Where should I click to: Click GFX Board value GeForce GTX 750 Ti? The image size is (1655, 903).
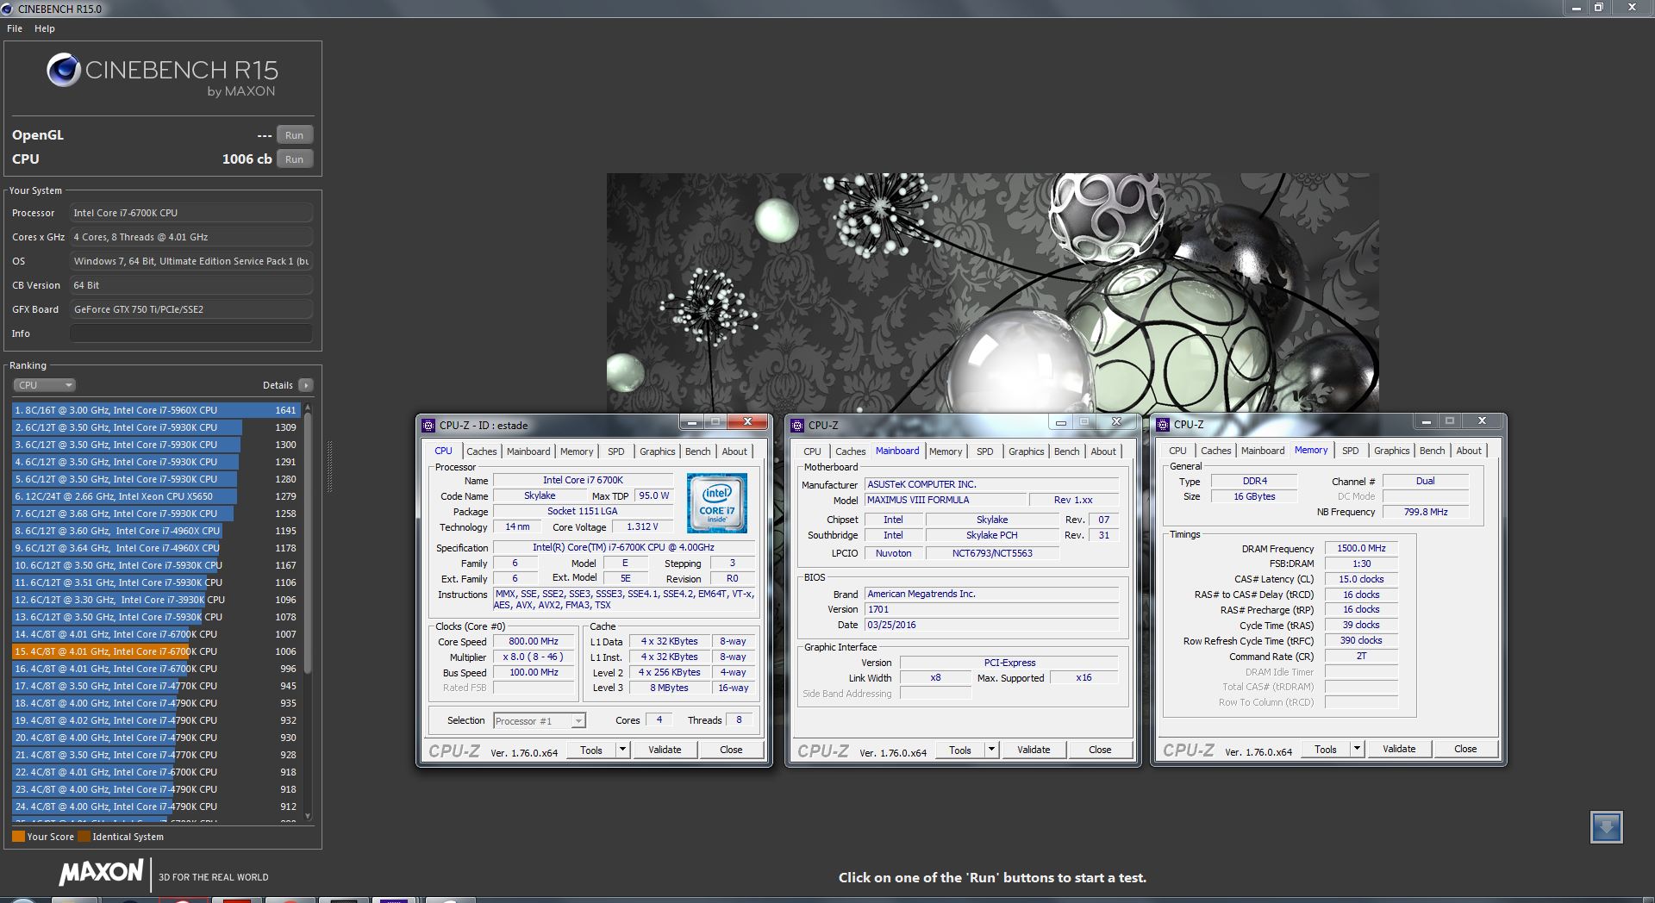point(191,309)
